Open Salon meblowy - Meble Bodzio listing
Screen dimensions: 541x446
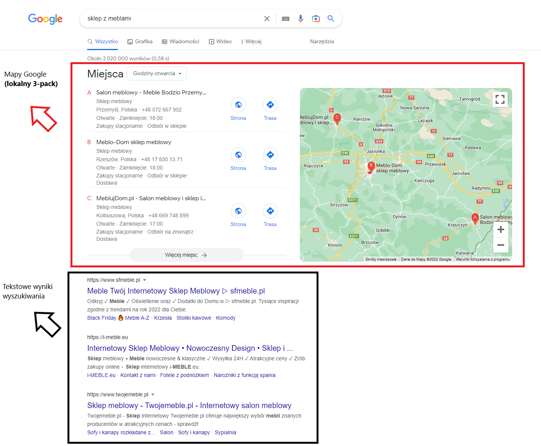pos(151,93)
